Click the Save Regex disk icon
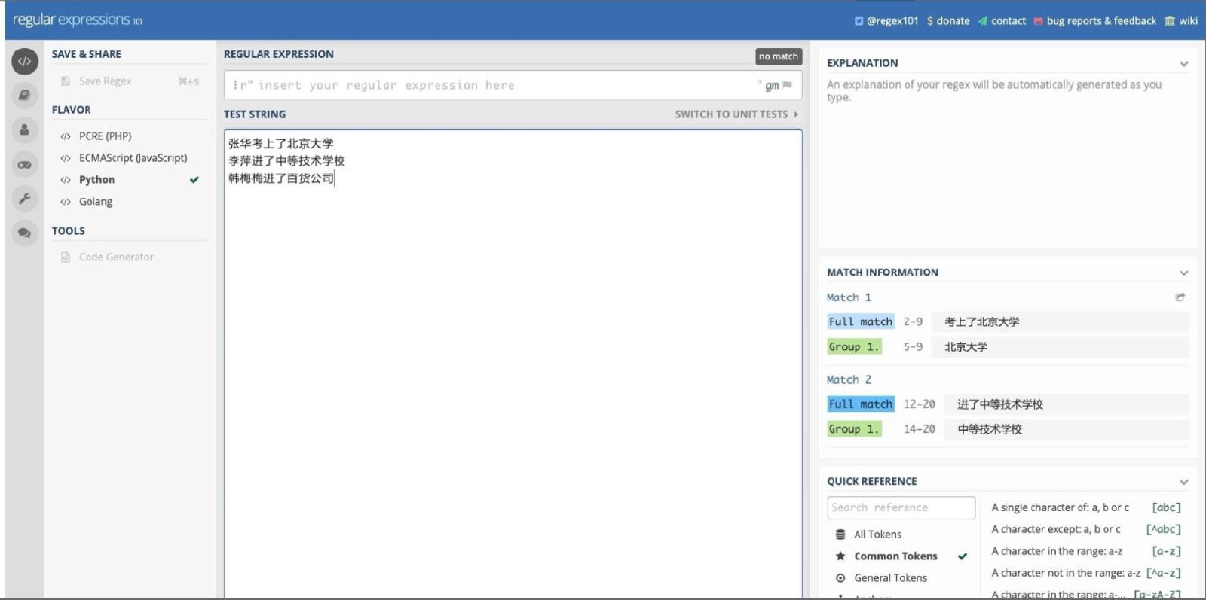 pyautogui.click(x=66, y=81)
